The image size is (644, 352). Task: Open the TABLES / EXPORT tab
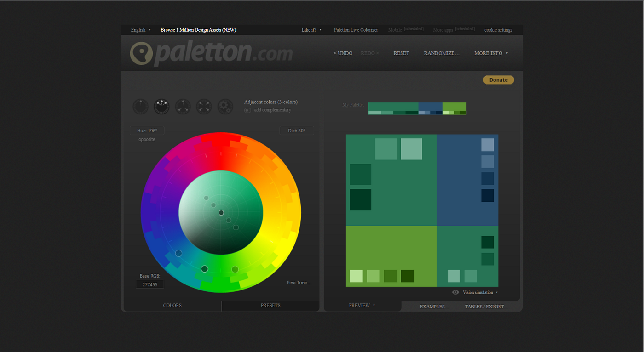(487, 307)
